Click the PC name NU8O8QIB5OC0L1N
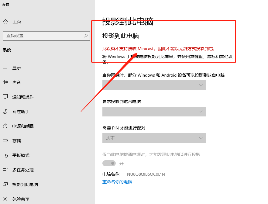This screenshot has height=204, width=268. point(146,174)
